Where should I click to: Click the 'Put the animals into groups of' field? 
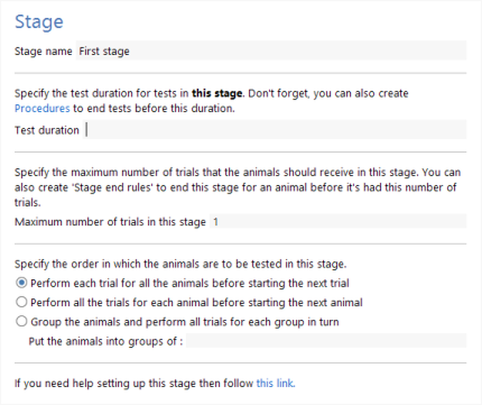(325, 340)
